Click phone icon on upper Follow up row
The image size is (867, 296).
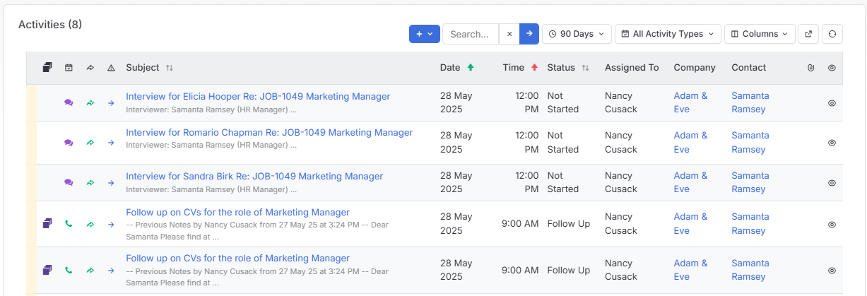point(69,224)
